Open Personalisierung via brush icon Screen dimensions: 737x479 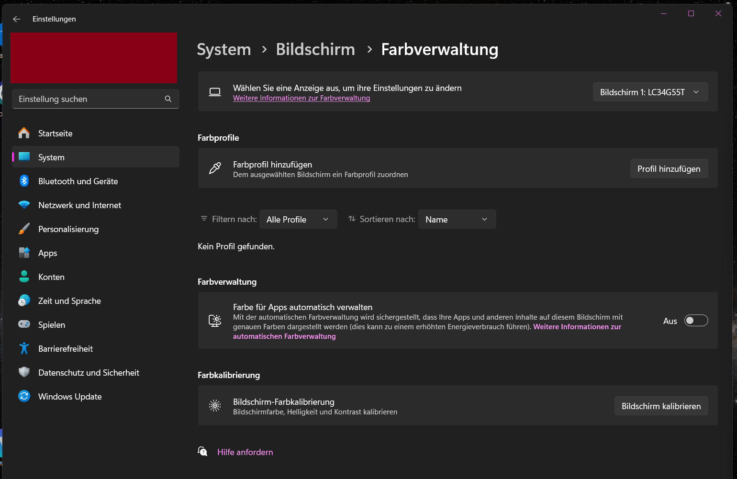tap(24, 229)
